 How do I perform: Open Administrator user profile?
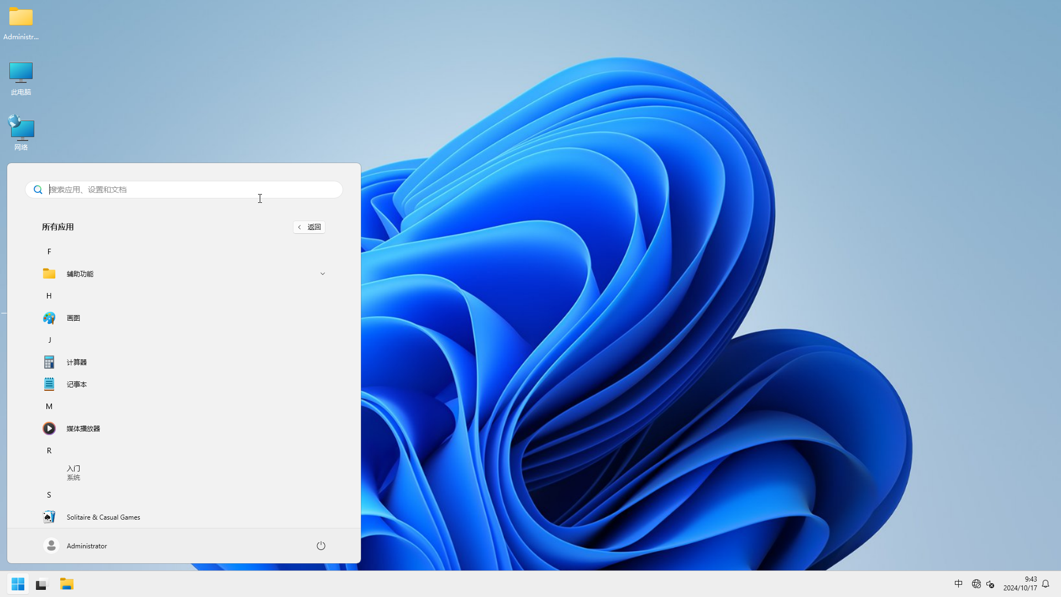click(x=75, y=545)
